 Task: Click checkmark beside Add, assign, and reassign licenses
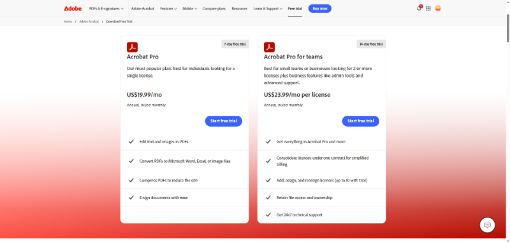tap(268, 180)
